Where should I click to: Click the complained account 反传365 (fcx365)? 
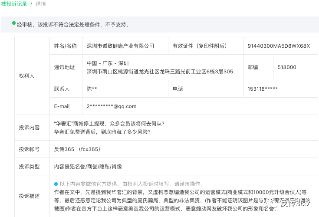tap(77, 149)
